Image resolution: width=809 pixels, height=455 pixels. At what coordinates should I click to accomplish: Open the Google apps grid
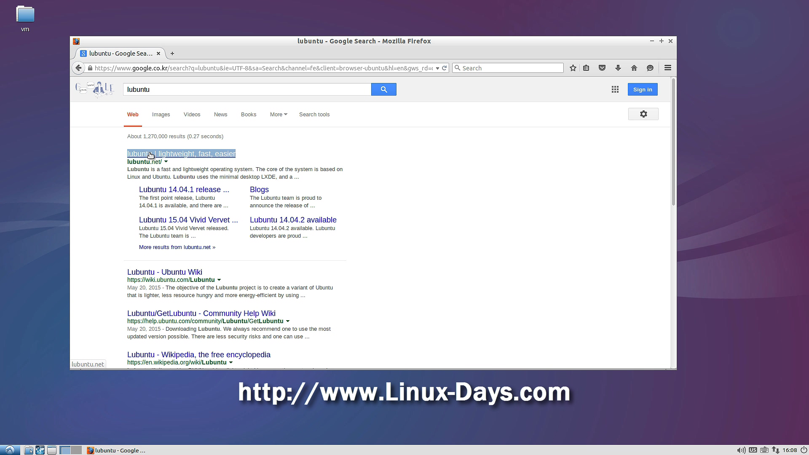point(615,89)
